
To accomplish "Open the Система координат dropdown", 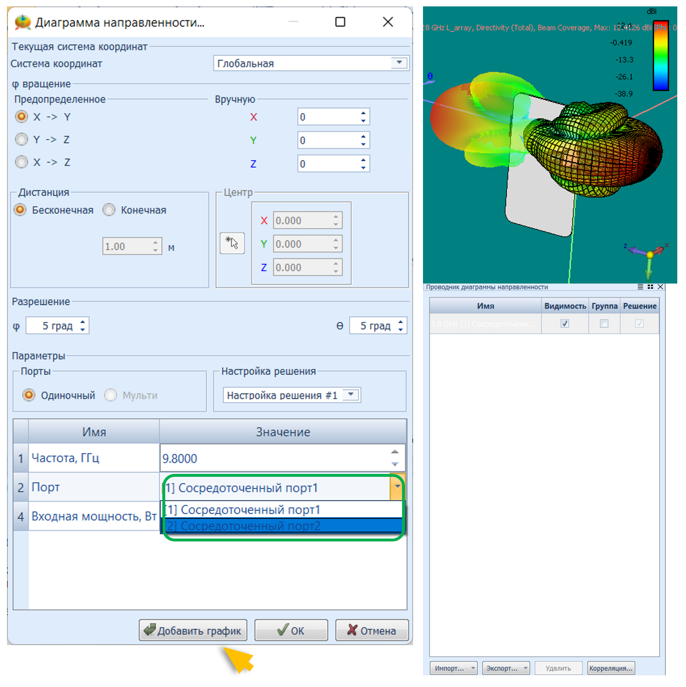I will [399, 63].
